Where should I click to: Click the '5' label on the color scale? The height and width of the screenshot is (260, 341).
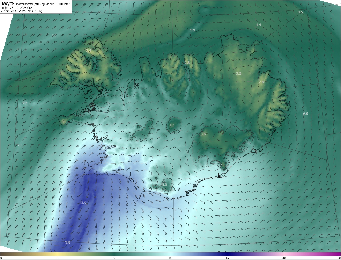pos(114,258)
